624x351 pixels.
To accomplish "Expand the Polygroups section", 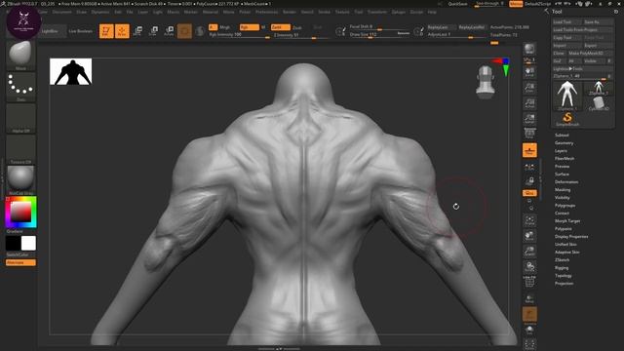I will [565, 206].
